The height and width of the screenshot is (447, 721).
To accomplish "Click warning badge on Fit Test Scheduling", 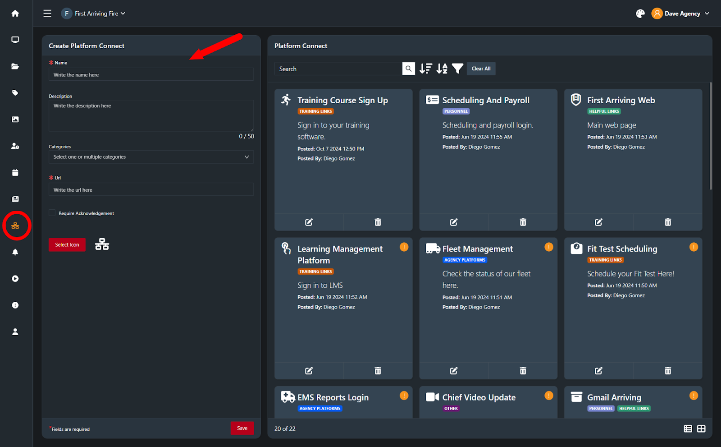I will tap(694, 247).
